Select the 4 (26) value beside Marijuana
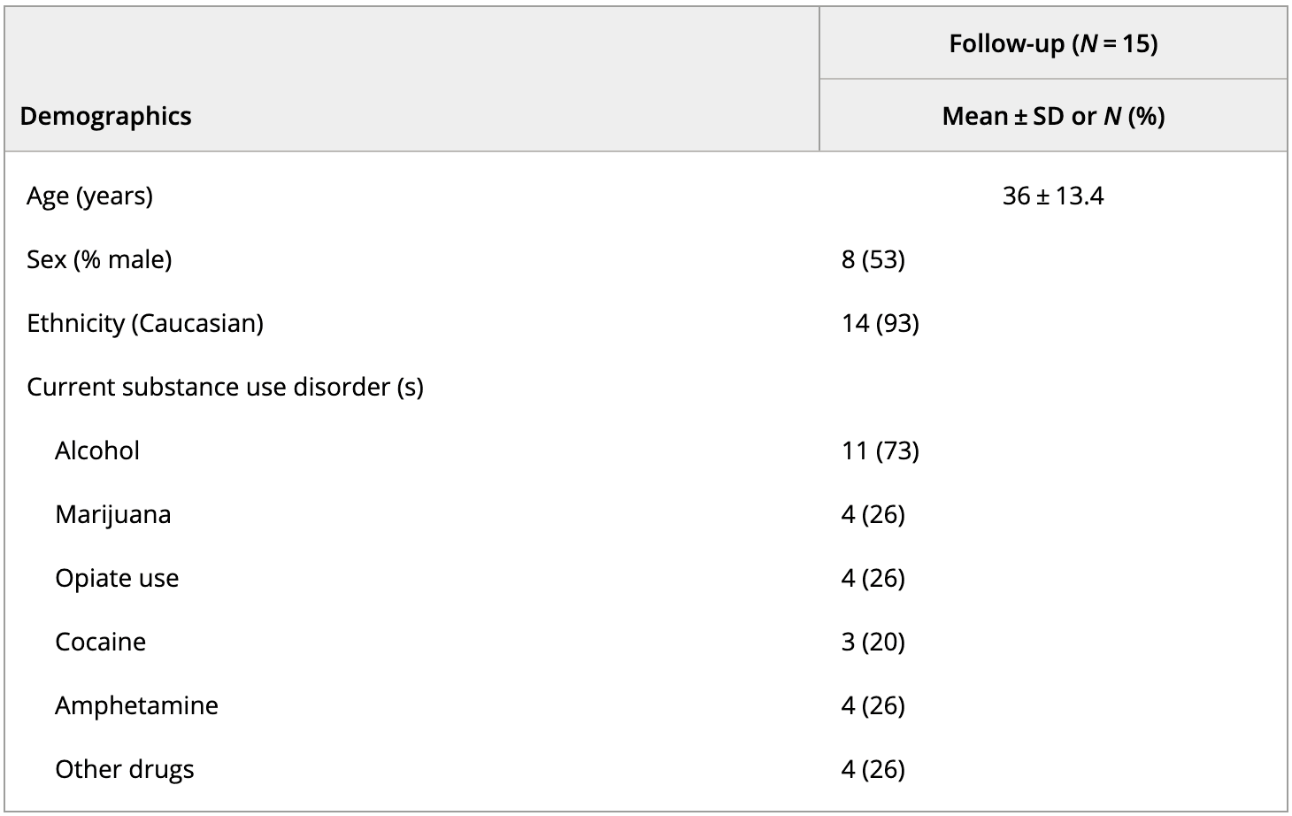1292x816 pixels. [873, 514]
